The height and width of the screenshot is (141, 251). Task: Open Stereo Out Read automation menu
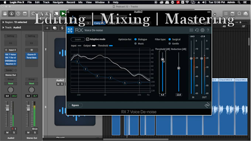coord(31,83)
